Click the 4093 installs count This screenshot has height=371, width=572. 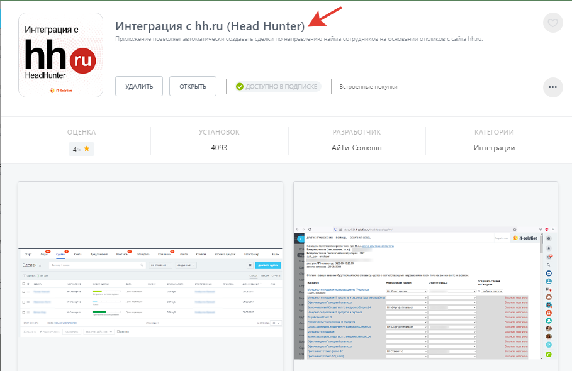219,148
